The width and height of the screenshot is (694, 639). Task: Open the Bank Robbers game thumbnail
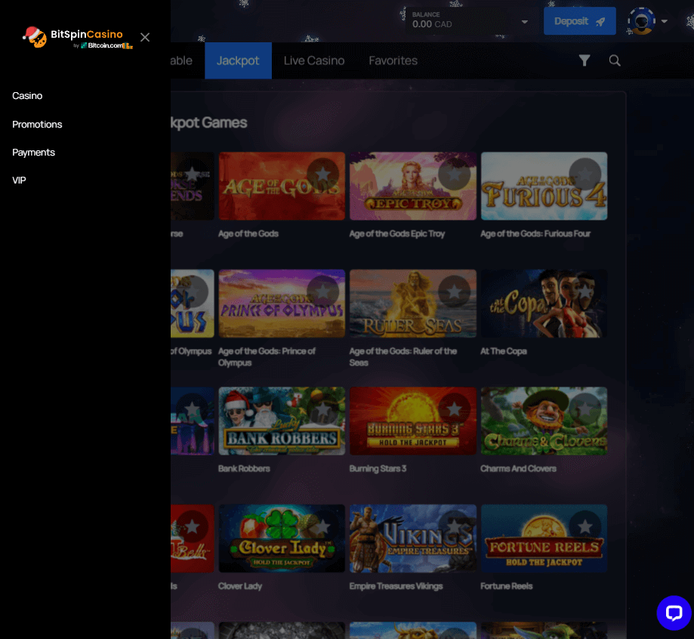point(282,421)
